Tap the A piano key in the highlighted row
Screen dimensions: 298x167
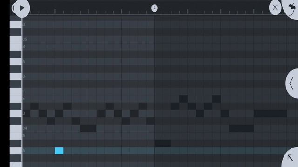pyautogui.click(x=15, y=151)
